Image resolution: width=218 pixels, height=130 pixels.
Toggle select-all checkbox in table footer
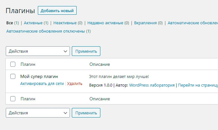click(x=13, y=99)
